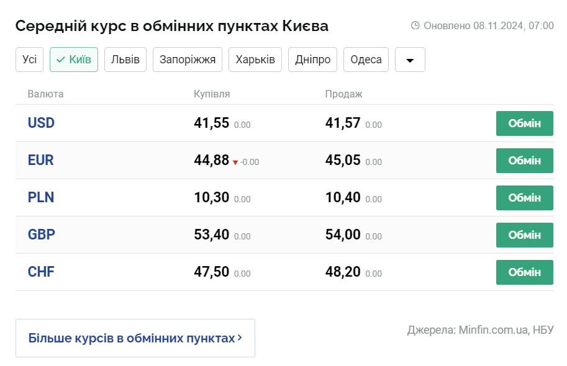Select the Усі city filter
Viewport: 567px width, 366px height.
[29, 60]
